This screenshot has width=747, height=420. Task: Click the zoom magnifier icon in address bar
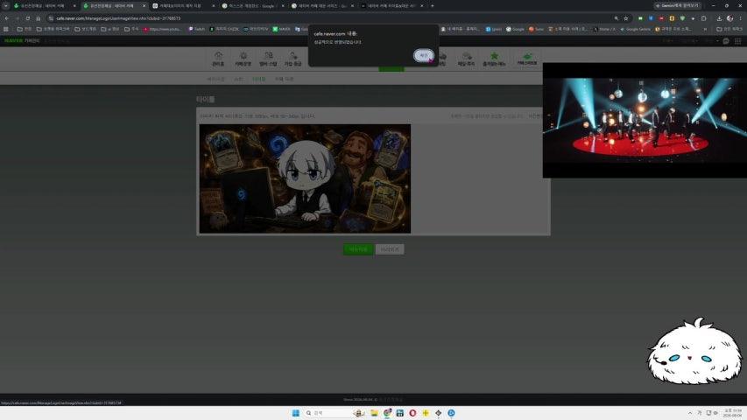[616, 18]
